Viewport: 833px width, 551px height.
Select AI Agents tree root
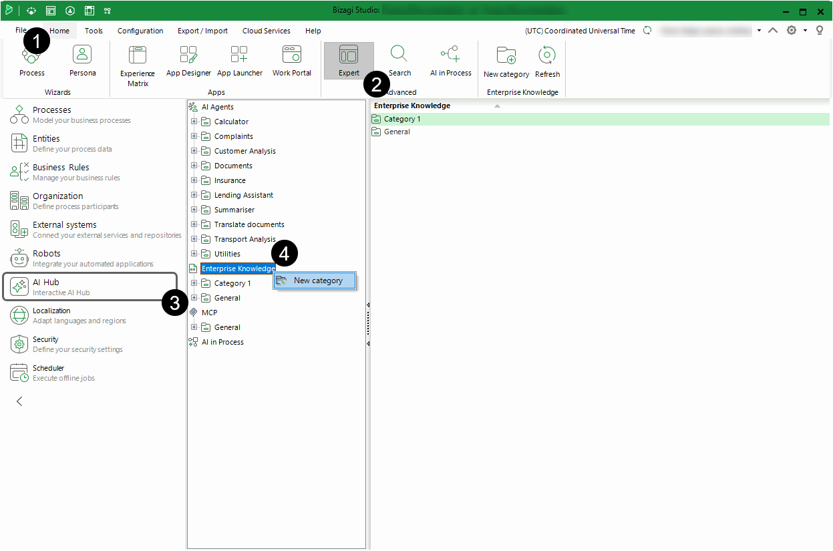[x=218, y=107]
